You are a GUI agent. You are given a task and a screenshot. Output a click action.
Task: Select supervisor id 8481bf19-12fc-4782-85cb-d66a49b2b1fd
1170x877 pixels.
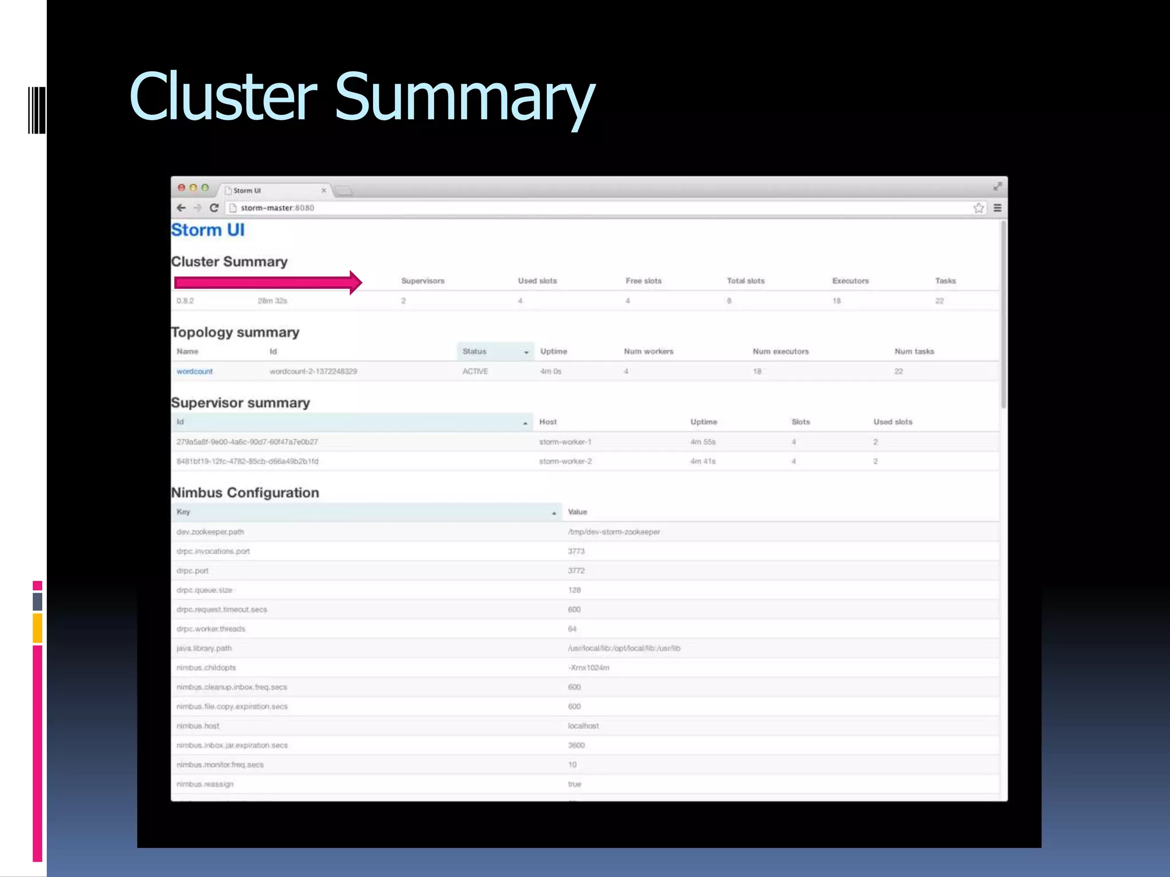[x=247, y=461]
